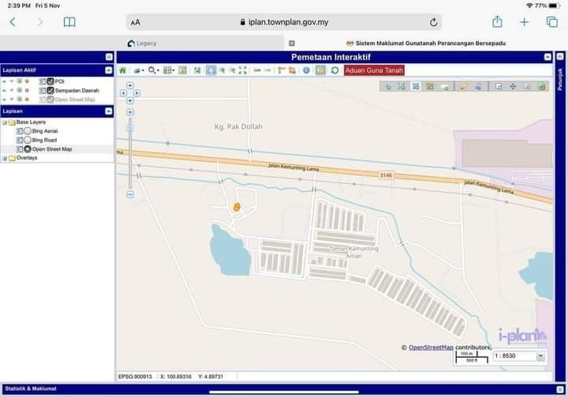Collapse the Base Layers folder
The image size is (568, 397).
(4, 122)
